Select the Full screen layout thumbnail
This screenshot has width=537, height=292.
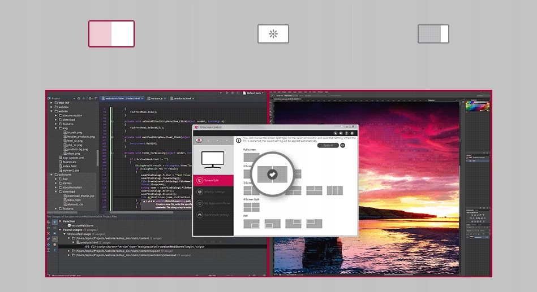point(251,158)
